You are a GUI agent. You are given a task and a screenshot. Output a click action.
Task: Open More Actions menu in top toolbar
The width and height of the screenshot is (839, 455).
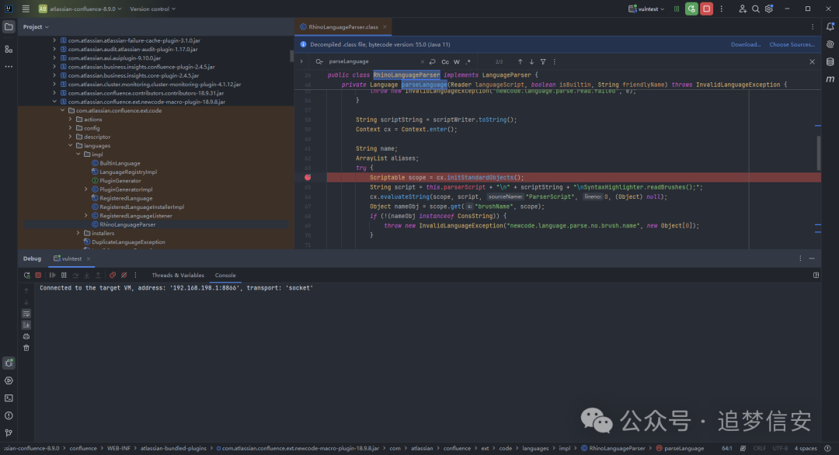pos(721,9)
